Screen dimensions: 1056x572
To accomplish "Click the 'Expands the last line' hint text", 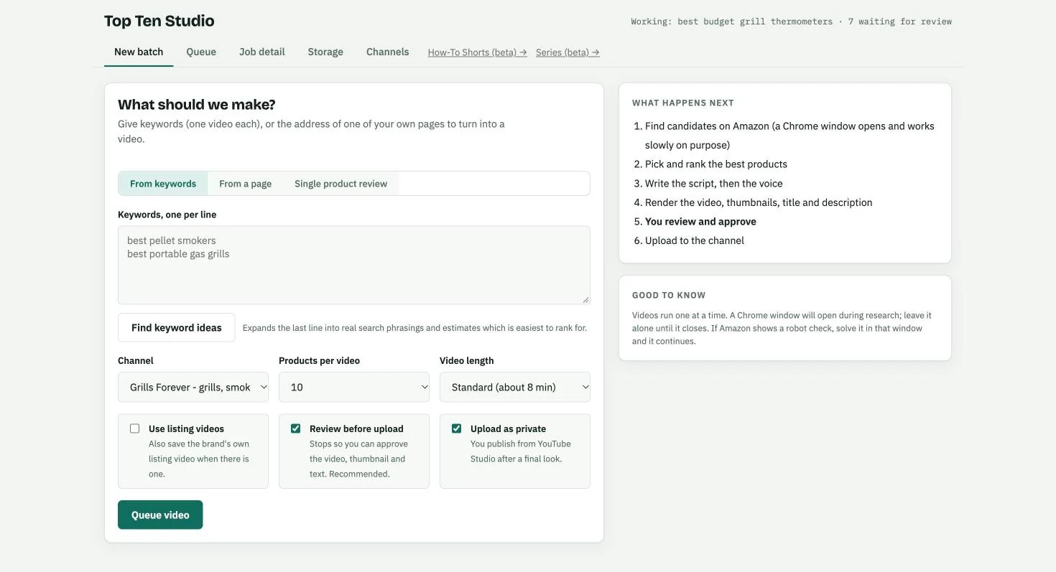I will point(414,328).
